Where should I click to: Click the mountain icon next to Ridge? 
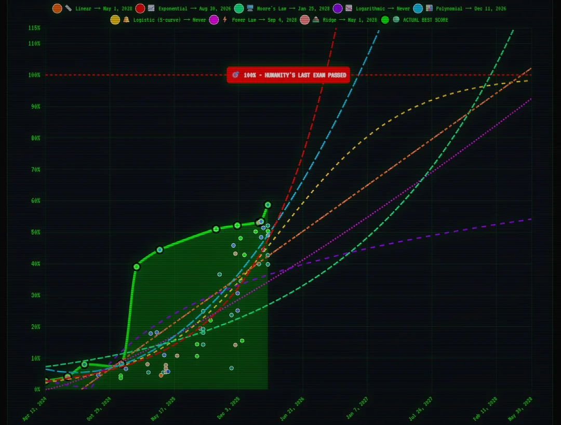coord(316,20)
